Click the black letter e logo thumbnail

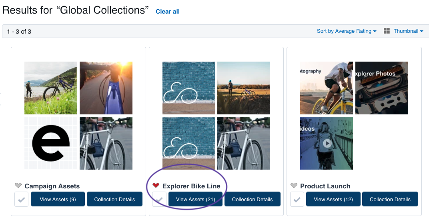(51, 143)
